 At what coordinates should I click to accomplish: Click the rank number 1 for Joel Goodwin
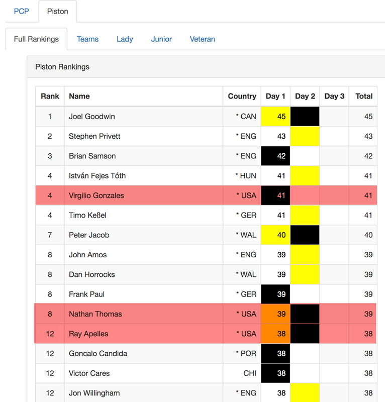click(x=50, y=117)
